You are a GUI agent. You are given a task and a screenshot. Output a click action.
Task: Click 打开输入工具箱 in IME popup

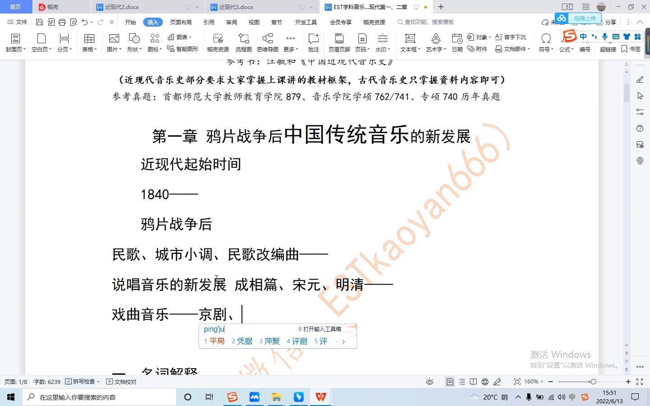pyautogui.click(x=320, y=329)
